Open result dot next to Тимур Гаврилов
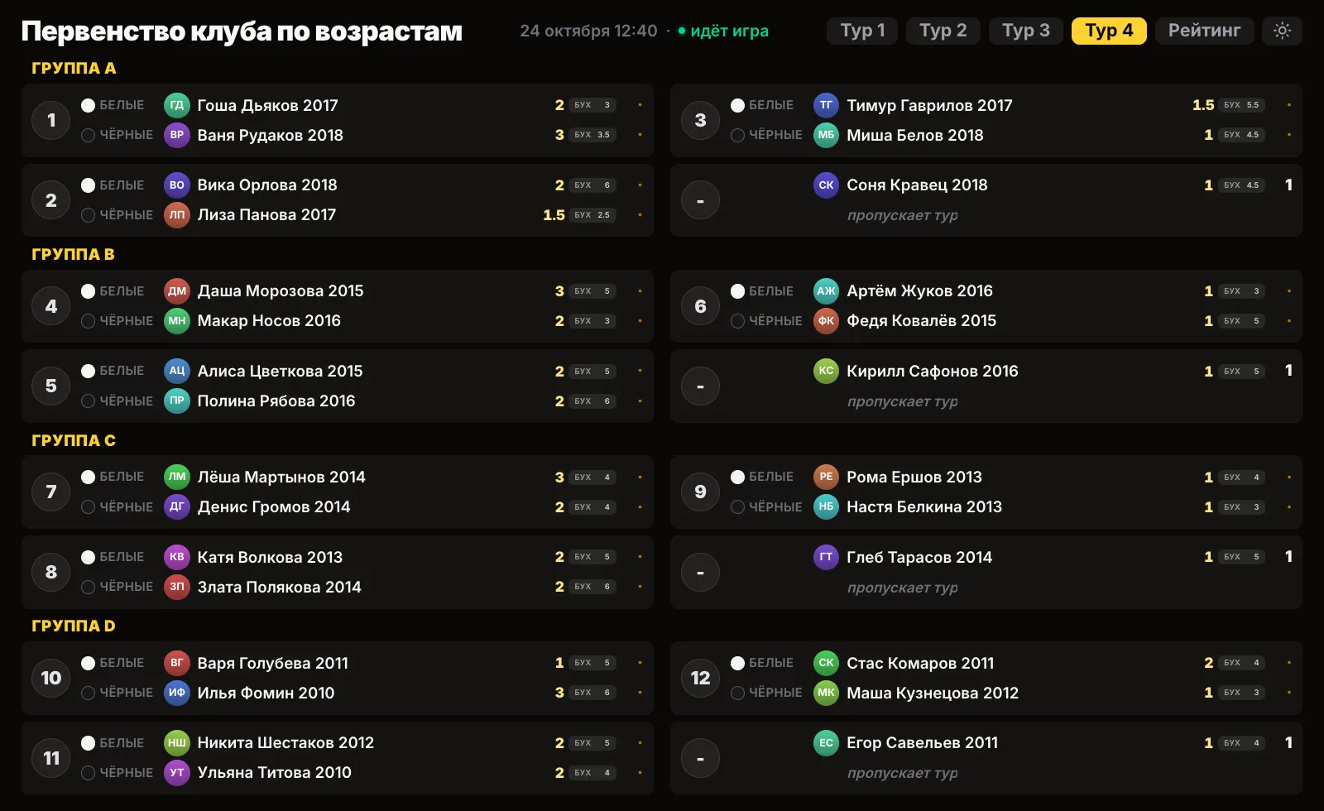This screenshot has width=1324, height=811. pos(1288,105)
